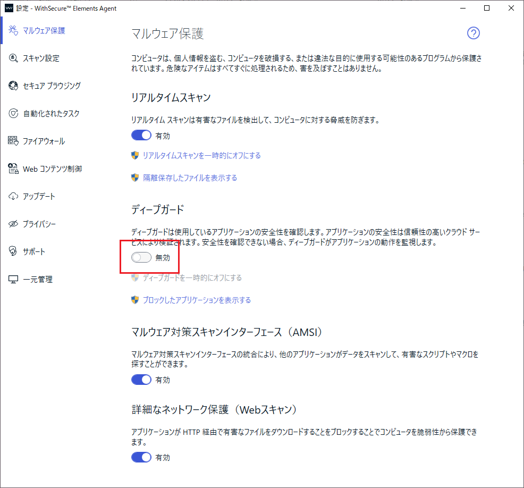Click ブロックしたアプリケーションを表示する link
Screen dimensions: 524x488
point(197,300)
